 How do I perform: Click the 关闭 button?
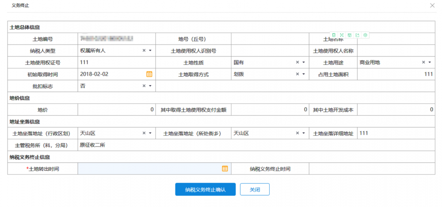coord(255,189)
